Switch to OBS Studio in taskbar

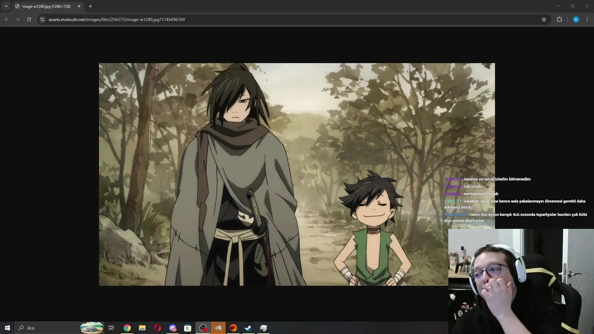tap(203, 328)
